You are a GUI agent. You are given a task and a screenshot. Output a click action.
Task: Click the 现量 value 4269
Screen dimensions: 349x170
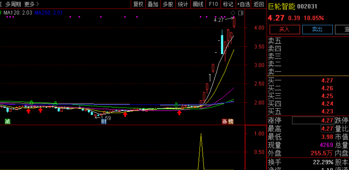tap(327, 145)
